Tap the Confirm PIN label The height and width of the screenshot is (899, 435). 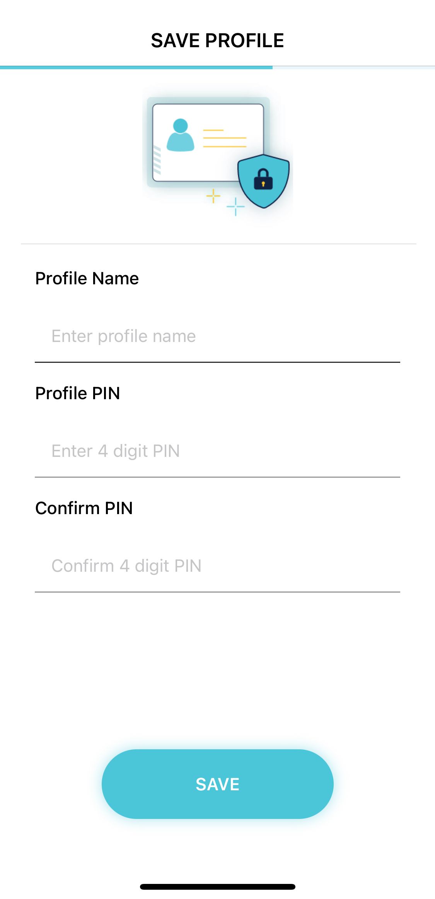pyautogui.click(x=84, y=508)
